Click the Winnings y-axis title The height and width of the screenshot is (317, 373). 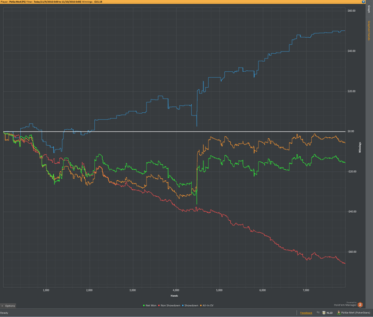360,147
